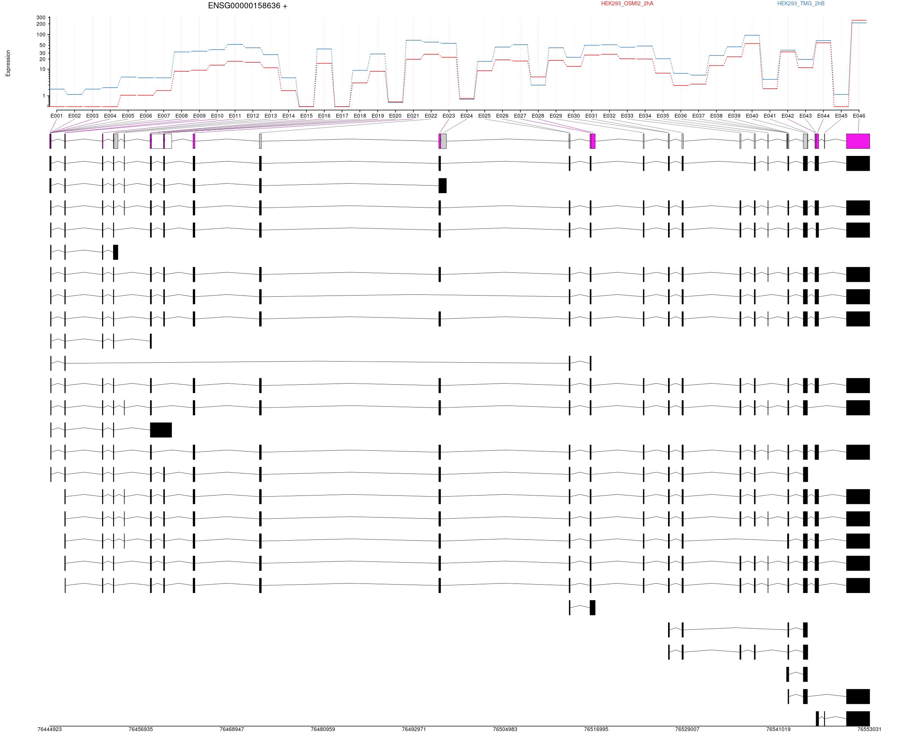The height and width of the screenshot is (736, 911).
Task: Click the E046 exon bin label
Action: [x=859, y=116]
